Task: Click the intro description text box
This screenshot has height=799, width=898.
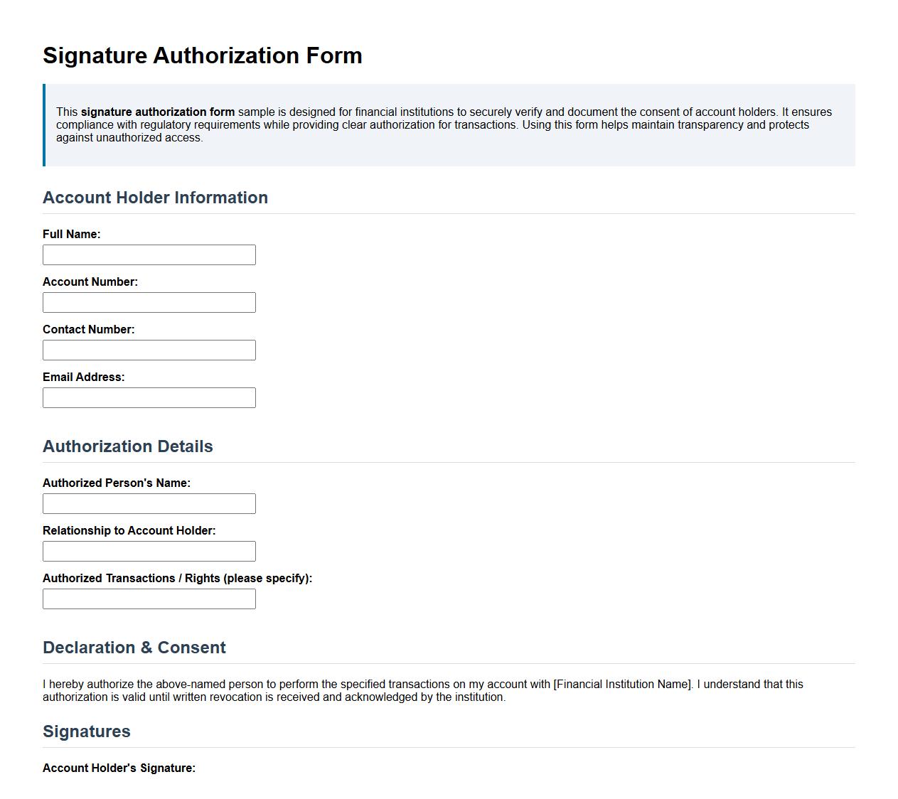Action: pos(449,124)
